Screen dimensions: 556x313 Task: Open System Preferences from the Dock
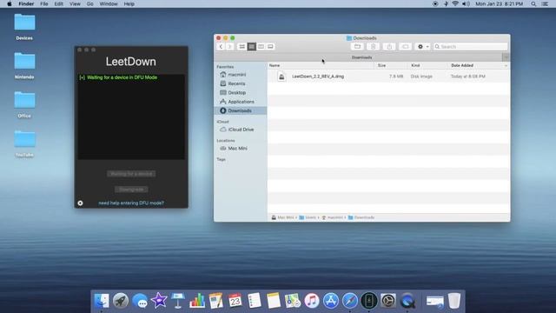tap(388, 301)
